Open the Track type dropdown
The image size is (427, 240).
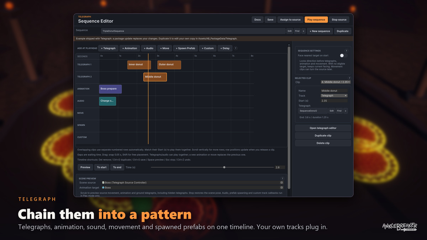tap(334, 96)
